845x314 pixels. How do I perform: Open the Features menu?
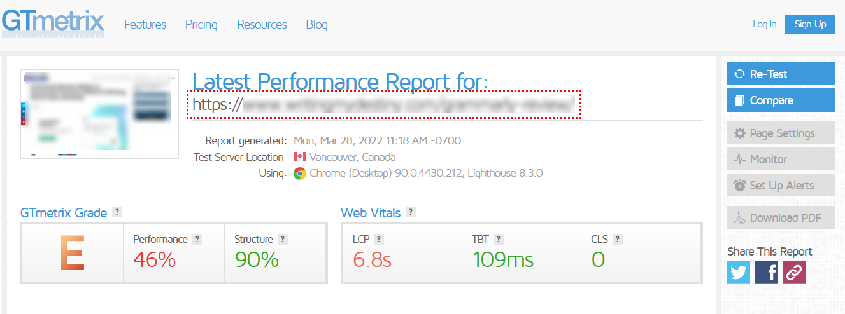pos(145,25)
